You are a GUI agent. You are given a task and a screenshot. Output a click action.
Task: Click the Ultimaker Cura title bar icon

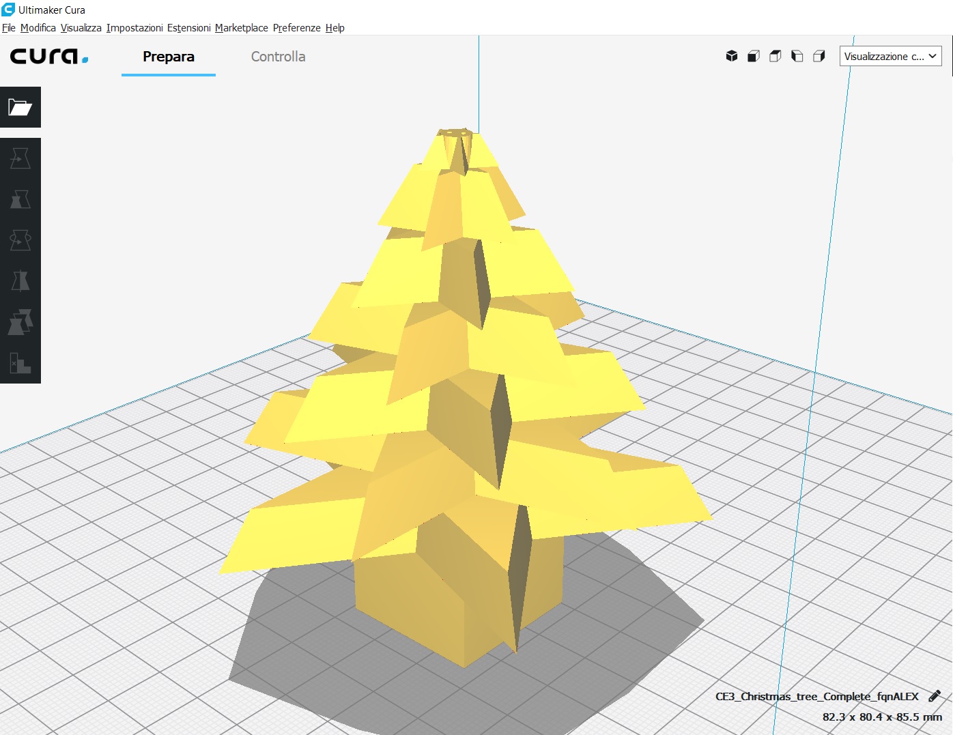[8, 10]
